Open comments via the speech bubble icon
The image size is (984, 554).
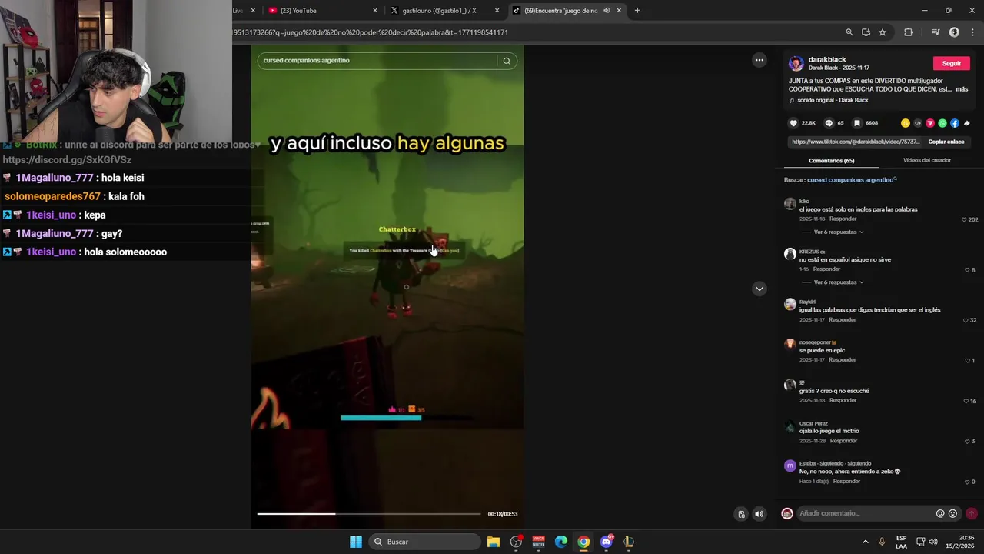pyautogui.click(x=829, y=123)
